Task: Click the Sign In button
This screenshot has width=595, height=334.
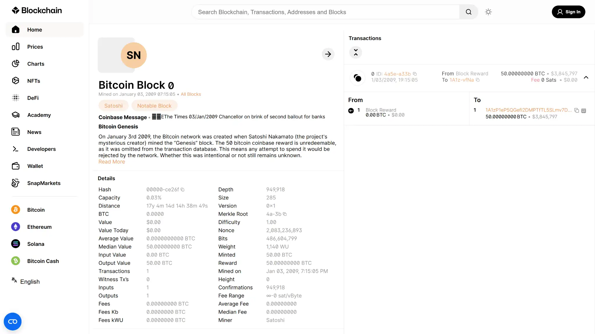Action: pyautogui.click(x=569, y=12)
